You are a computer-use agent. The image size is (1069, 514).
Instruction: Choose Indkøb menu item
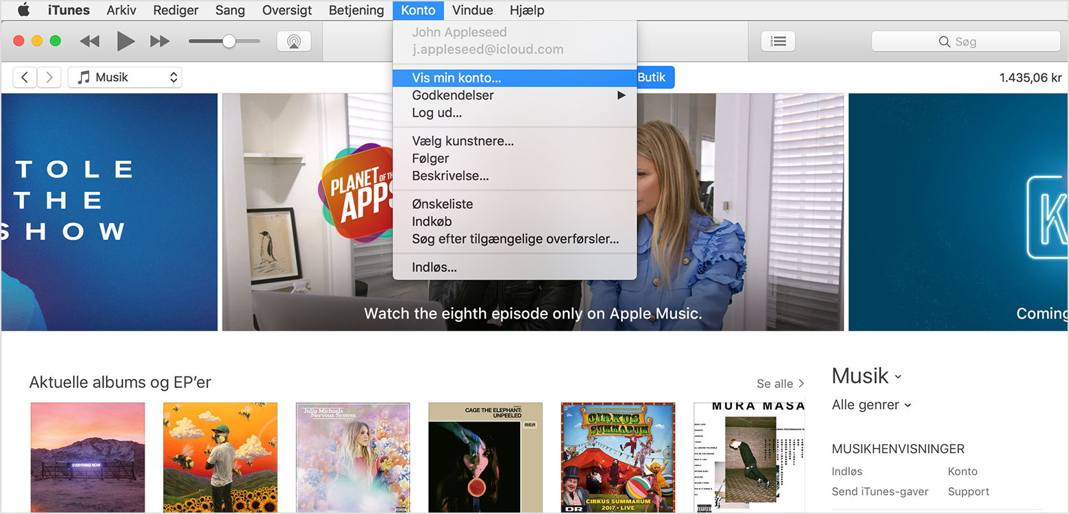(x=515, y=221)
